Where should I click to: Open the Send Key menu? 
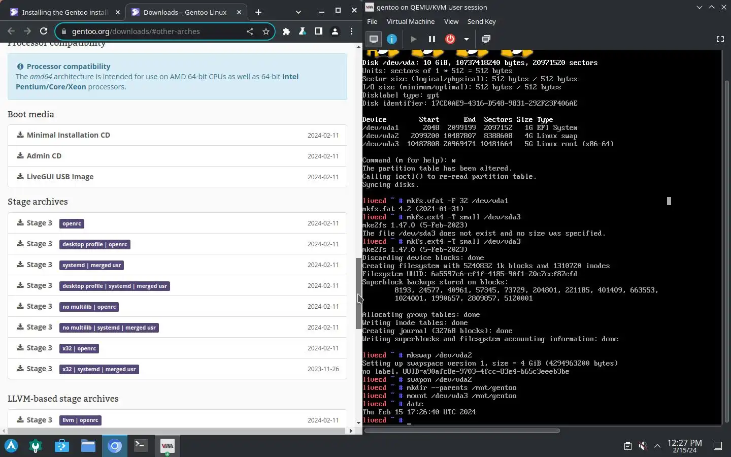click(x=482, y=21)
